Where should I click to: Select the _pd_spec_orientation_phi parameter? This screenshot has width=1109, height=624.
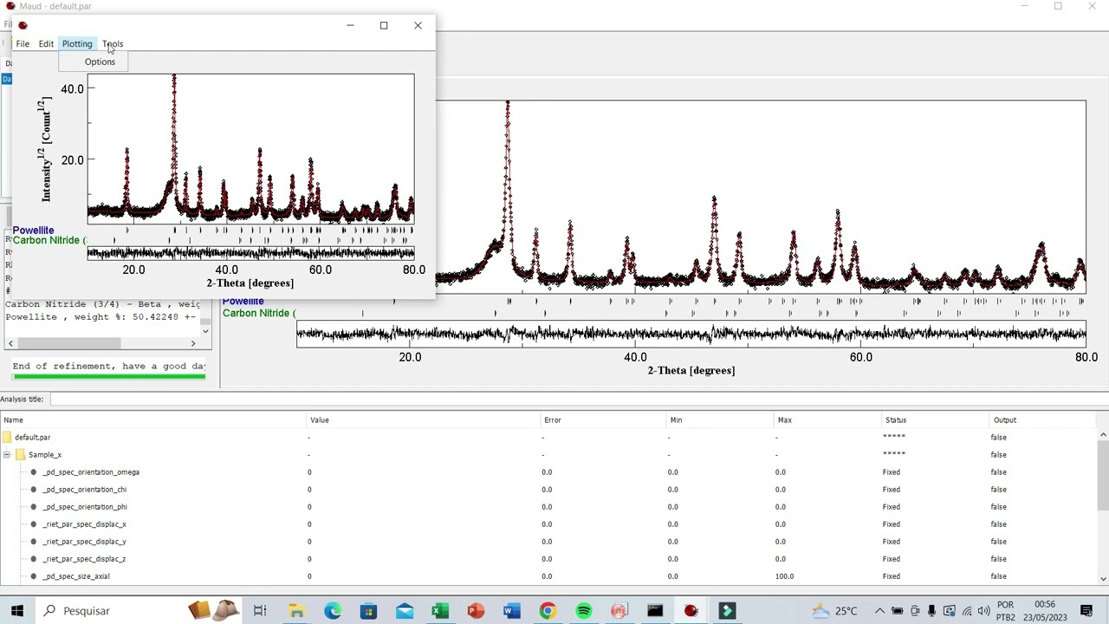point(85,506)
